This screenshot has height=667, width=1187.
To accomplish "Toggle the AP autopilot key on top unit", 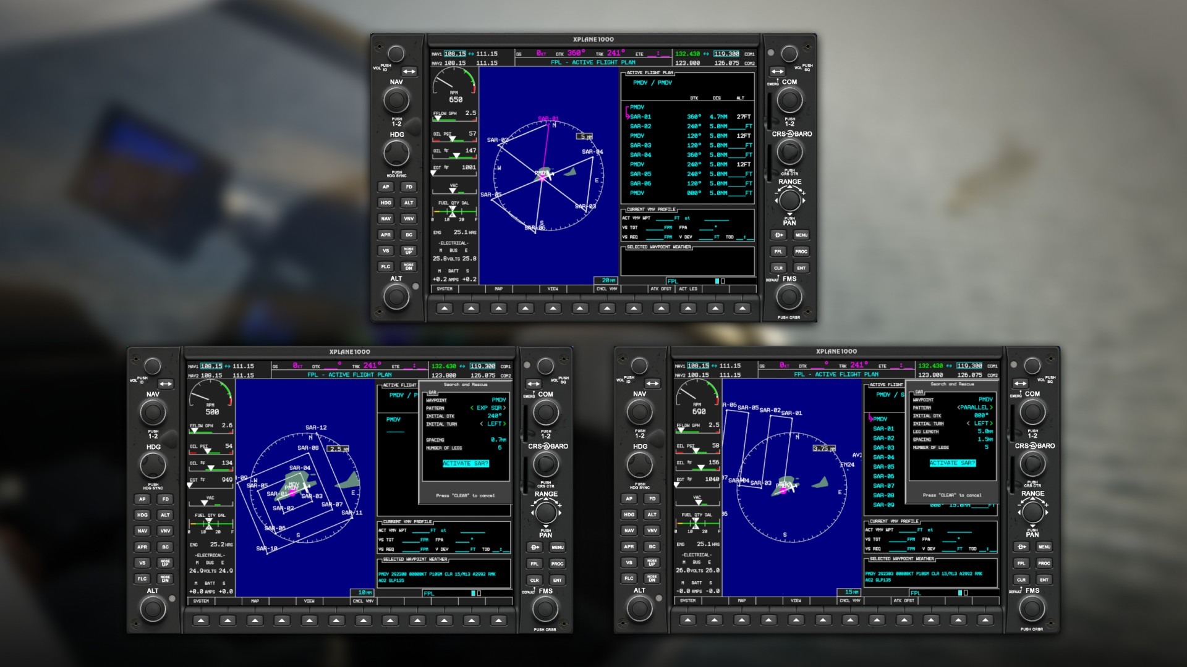I will point(386,187).
